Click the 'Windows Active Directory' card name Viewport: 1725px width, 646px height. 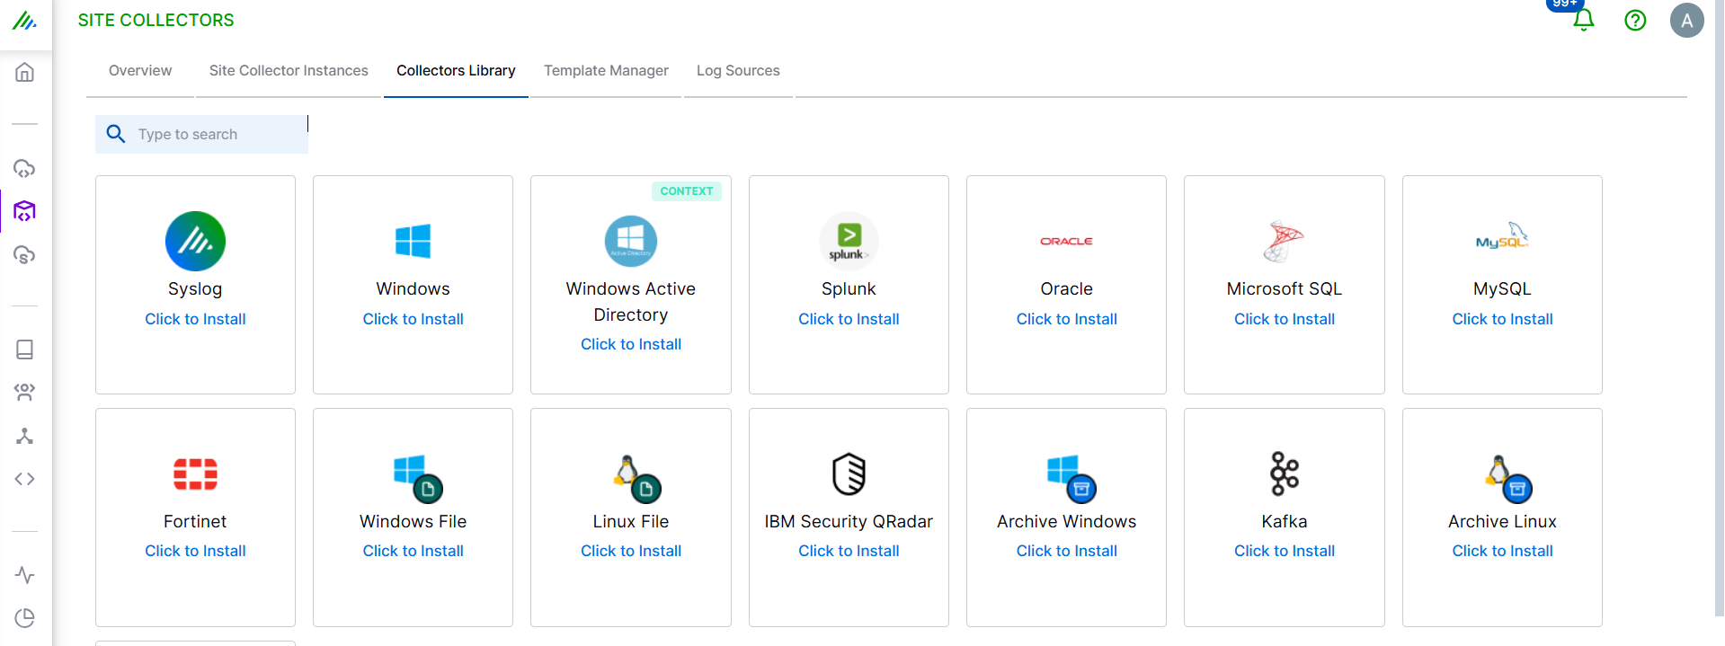click(631, 302)
